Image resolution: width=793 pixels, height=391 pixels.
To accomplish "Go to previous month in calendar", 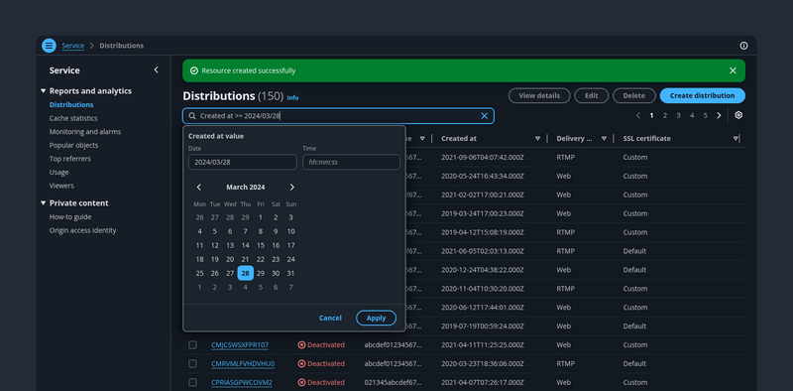I will point(199,188).
